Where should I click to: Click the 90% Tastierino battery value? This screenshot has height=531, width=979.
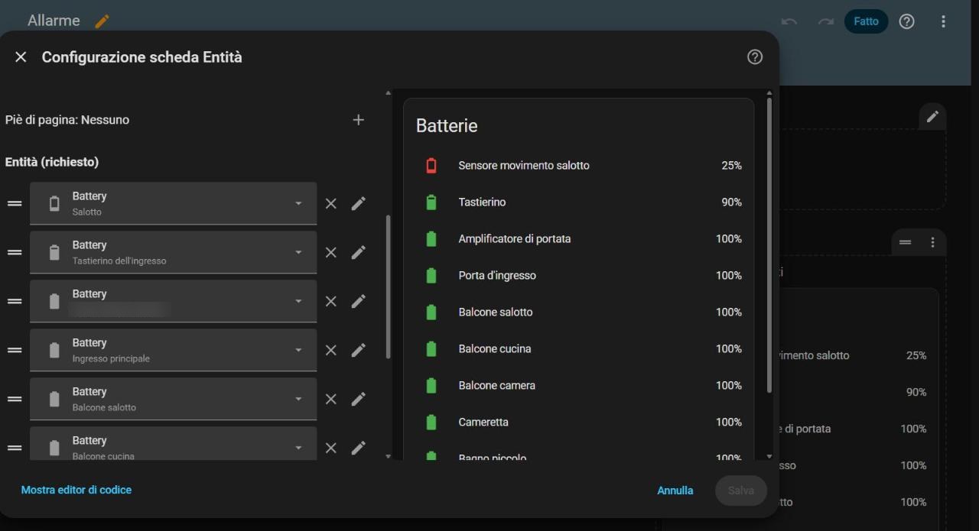pyautogui.click(x=731, y=202)
